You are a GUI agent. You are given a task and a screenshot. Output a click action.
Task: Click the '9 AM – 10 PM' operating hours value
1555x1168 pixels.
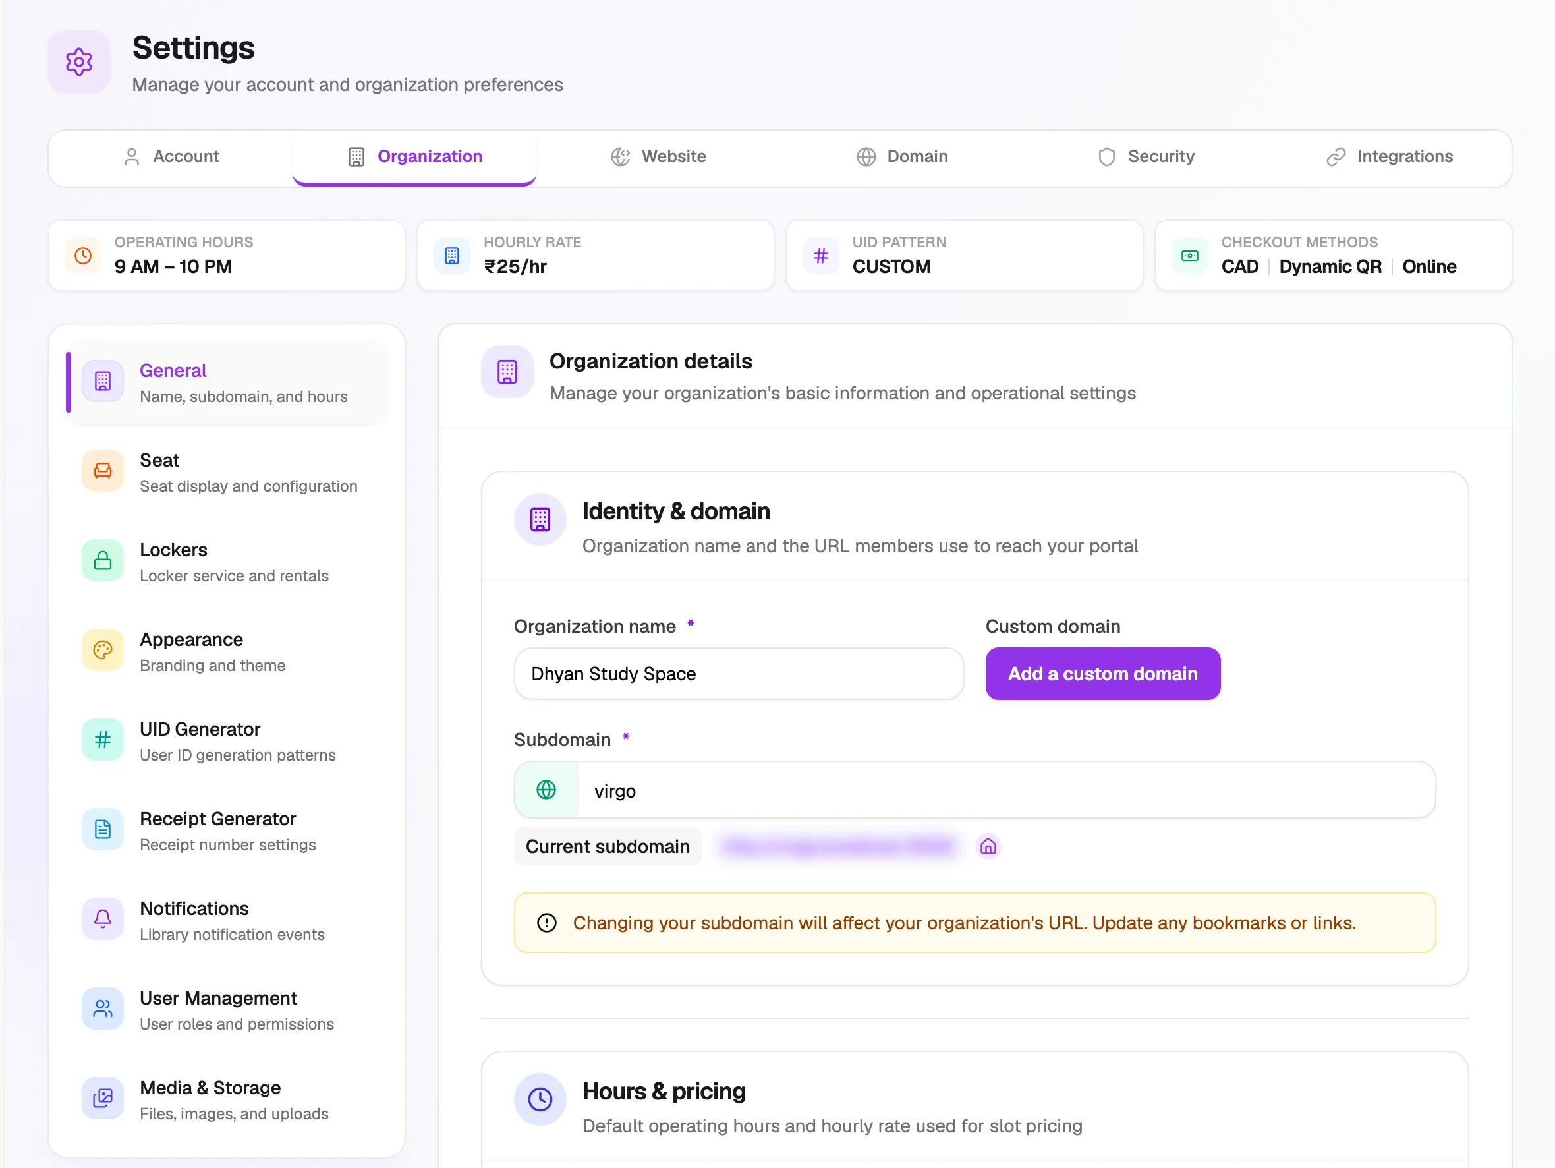(173, 266)
